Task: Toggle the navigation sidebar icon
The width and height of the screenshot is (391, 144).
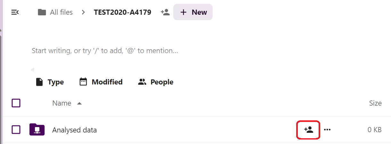Action: 15,12
